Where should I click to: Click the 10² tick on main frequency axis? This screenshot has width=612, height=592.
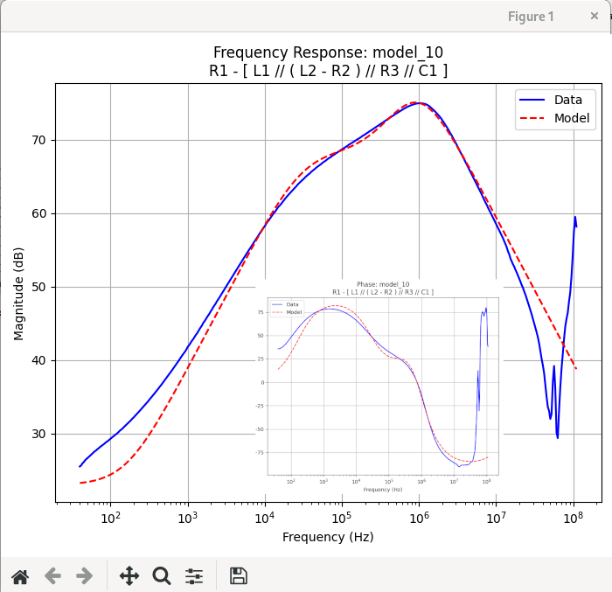(110, 518)
